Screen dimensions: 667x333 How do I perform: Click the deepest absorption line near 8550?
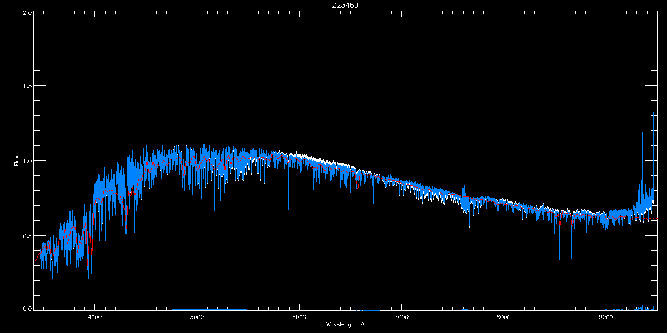click(x=559, y=259)
